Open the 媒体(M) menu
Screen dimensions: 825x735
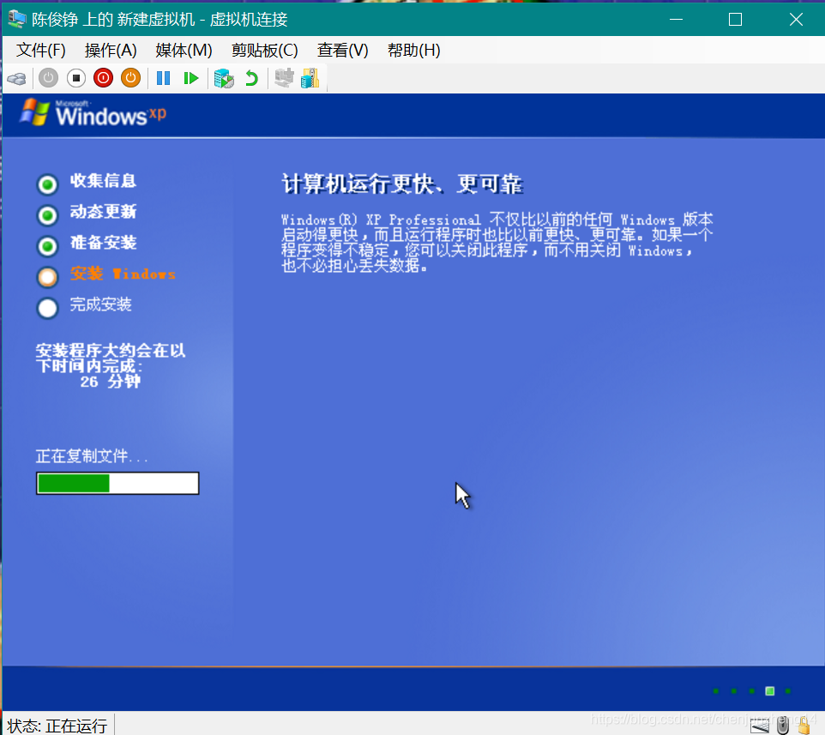coord(183,50)
